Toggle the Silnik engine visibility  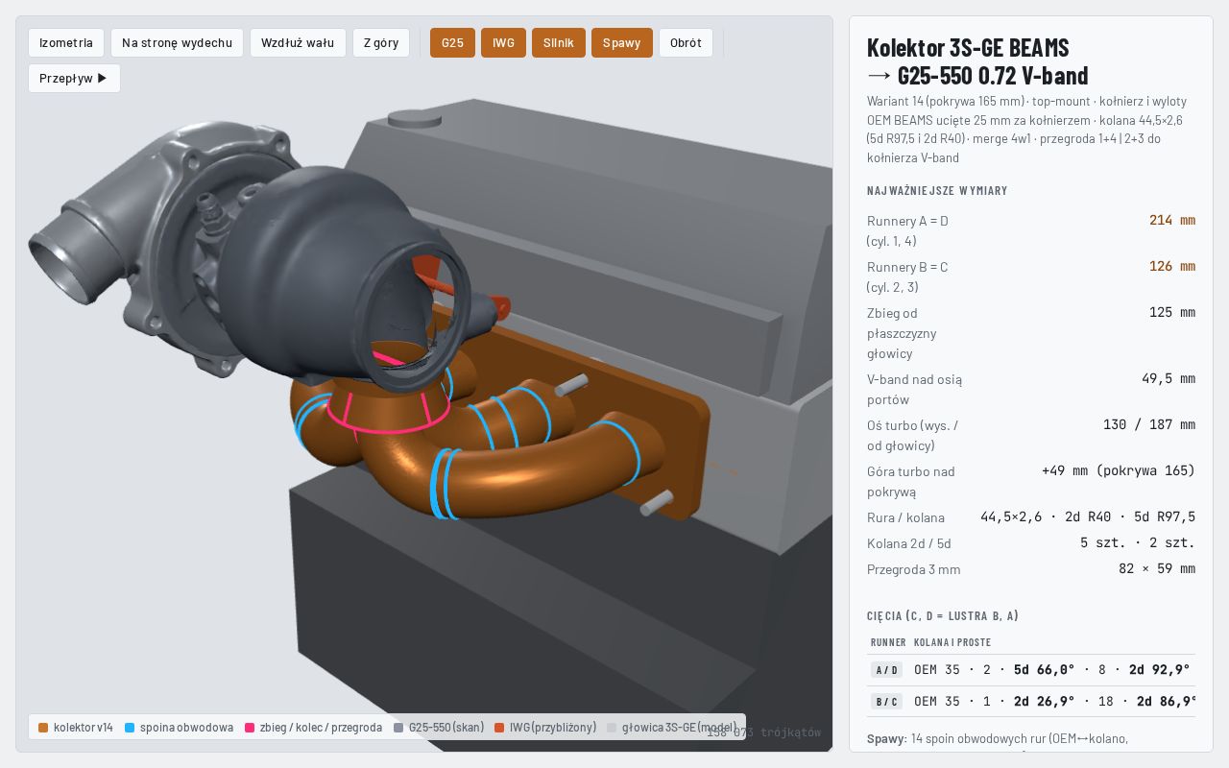coord(559,42)
